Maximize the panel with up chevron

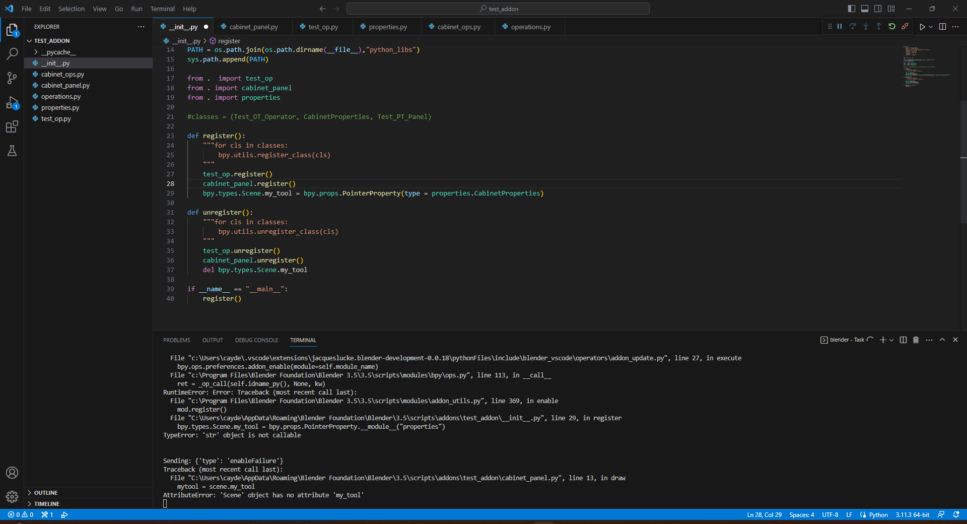pyautogui.click(x=942, y=340)
